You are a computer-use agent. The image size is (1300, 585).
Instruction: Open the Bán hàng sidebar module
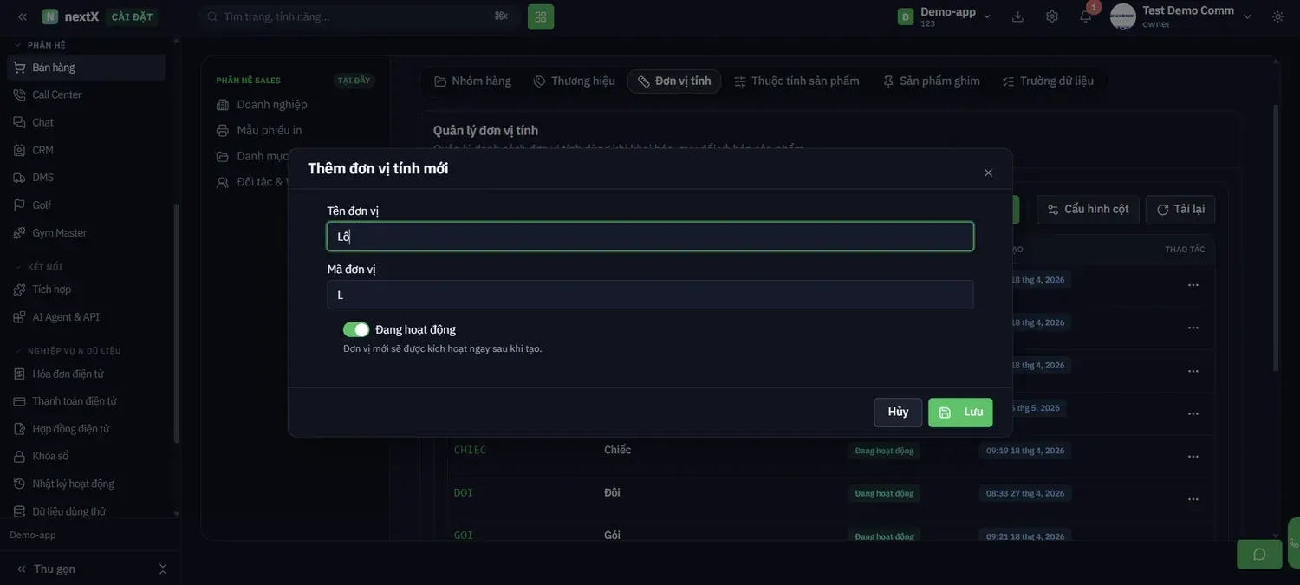[x=86, y=68]
